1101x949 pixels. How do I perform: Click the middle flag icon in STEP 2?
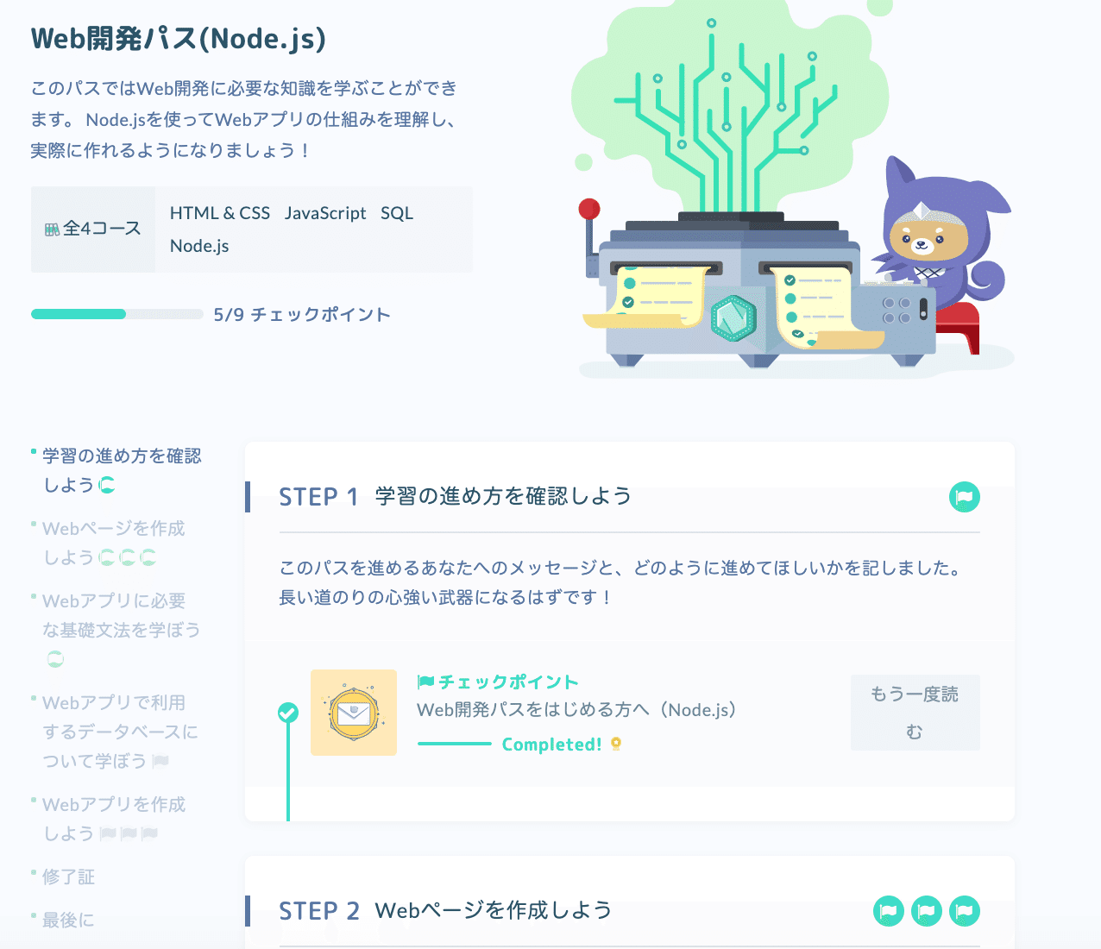click(x=927, y=911)
